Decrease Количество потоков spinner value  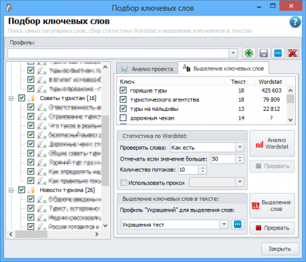[x=203, y=172]
